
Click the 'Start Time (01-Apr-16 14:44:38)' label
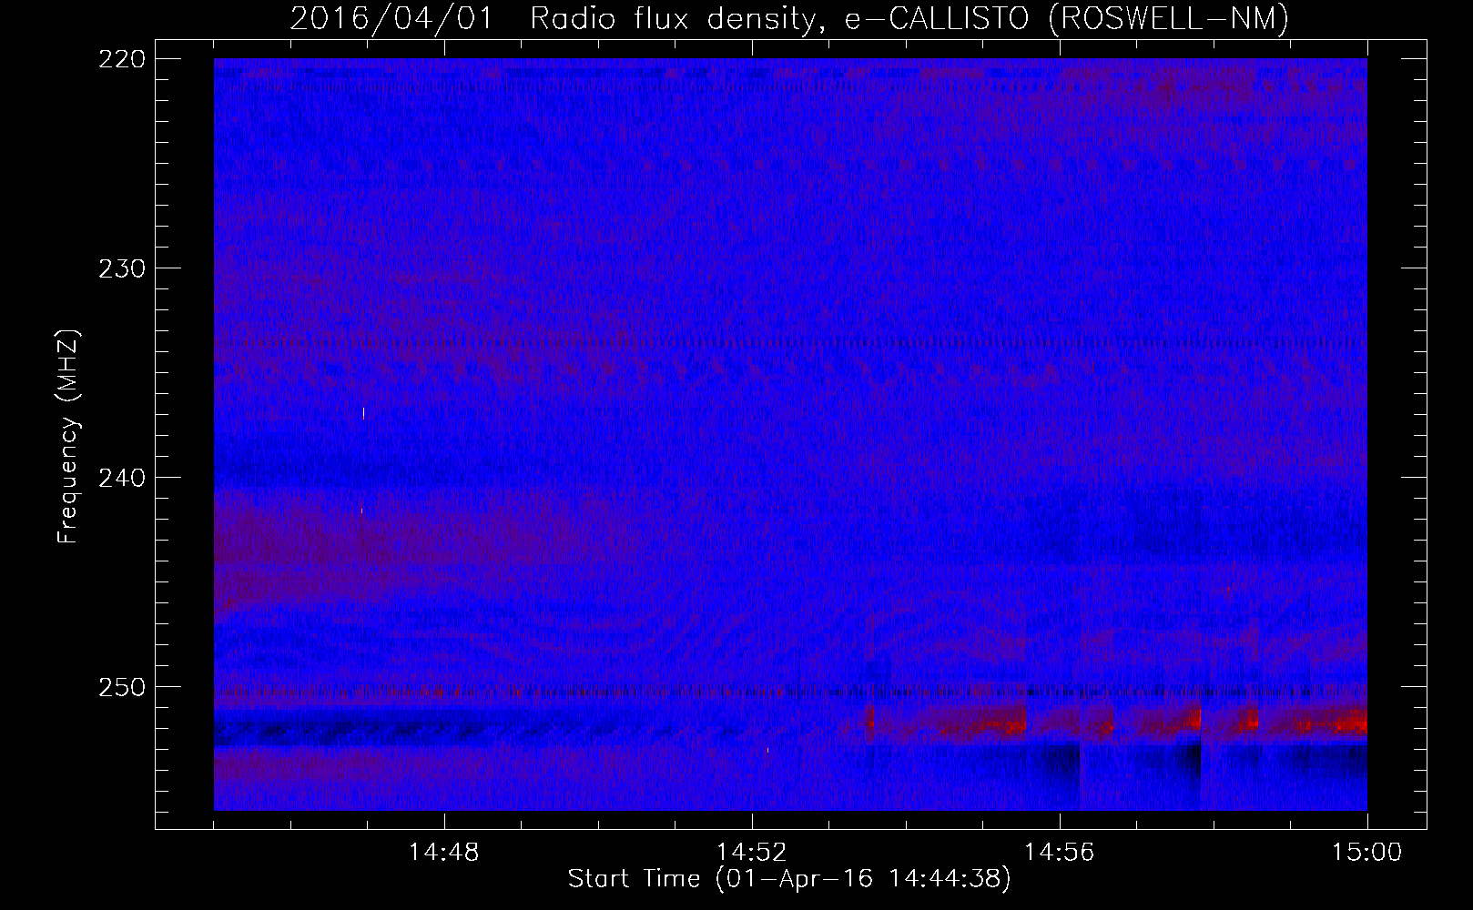pos(789,879)
